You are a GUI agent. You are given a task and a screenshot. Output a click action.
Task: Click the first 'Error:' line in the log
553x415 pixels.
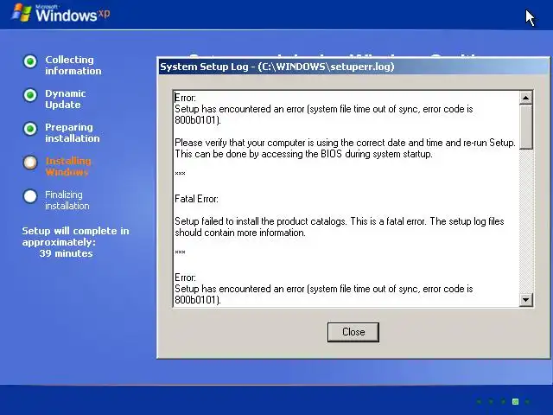[x=185, y=98]
